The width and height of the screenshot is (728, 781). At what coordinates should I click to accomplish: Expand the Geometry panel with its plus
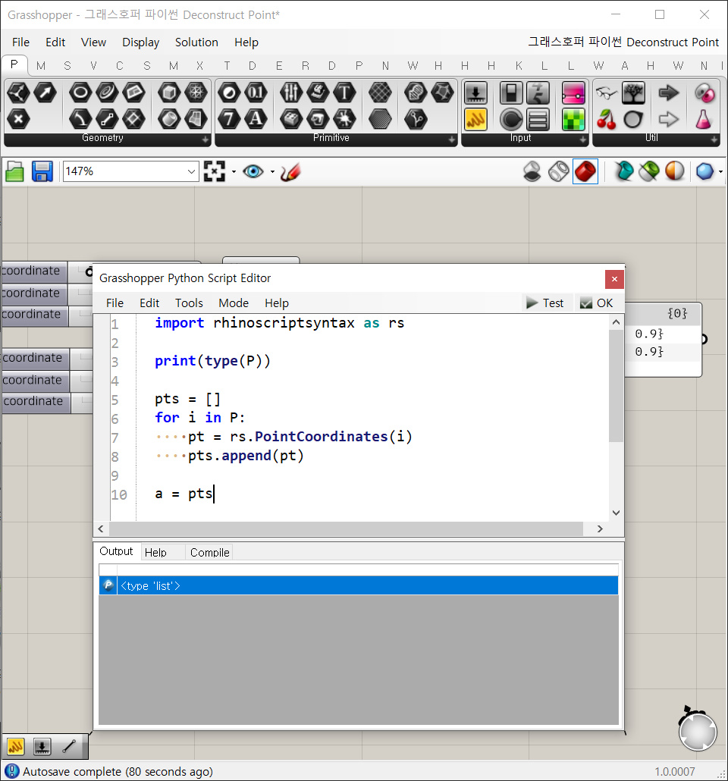[206, 140]
